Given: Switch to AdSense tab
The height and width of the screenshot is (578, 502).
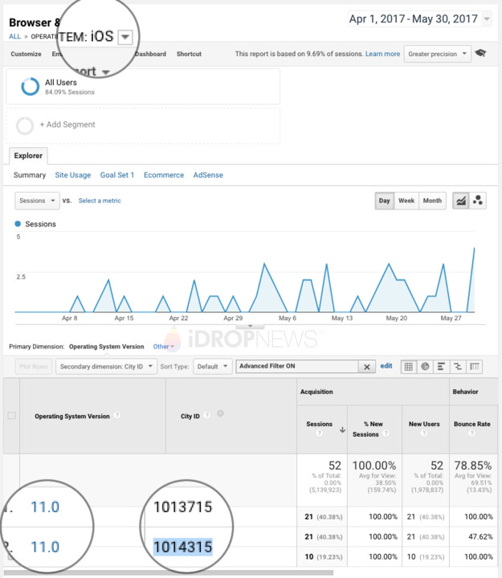Looking at the screenshot, I should coord(208,175).
